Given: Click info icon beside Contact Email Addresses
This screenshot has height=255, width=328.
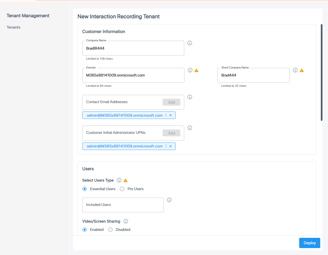Looking at the screenshot, I should tap(190, 97).
